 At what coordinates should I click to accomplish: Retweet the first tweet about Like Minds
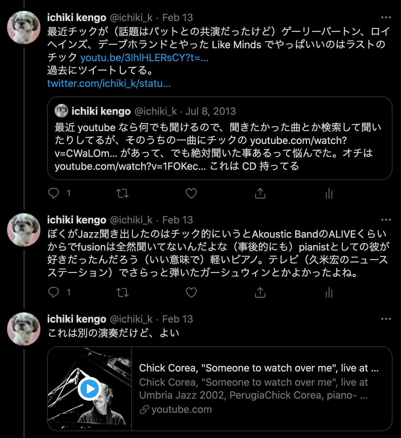pyautogui.click(x=122, y=193)
